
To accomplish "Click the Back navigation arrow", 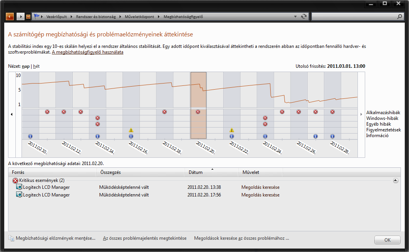I will (x=10, y=16).
